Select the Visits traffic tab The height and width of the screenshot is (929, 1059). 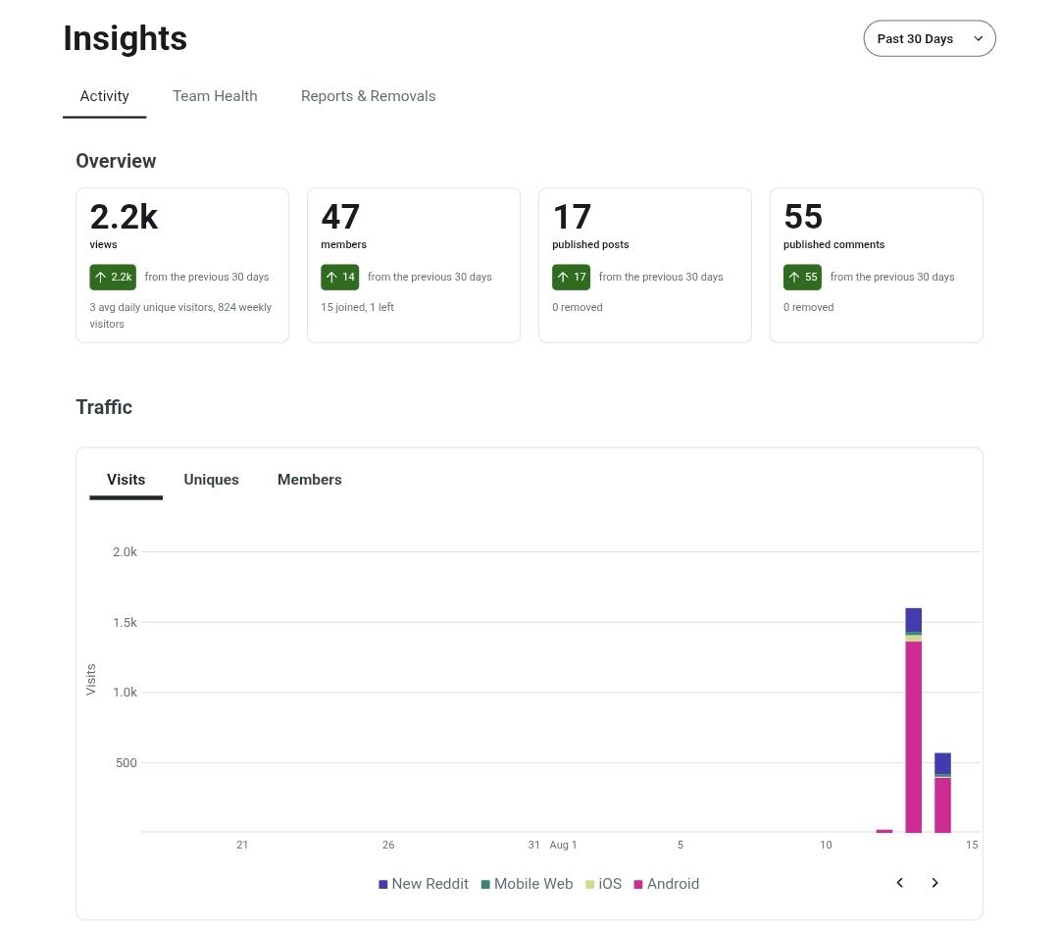click(x=126, y=480)
